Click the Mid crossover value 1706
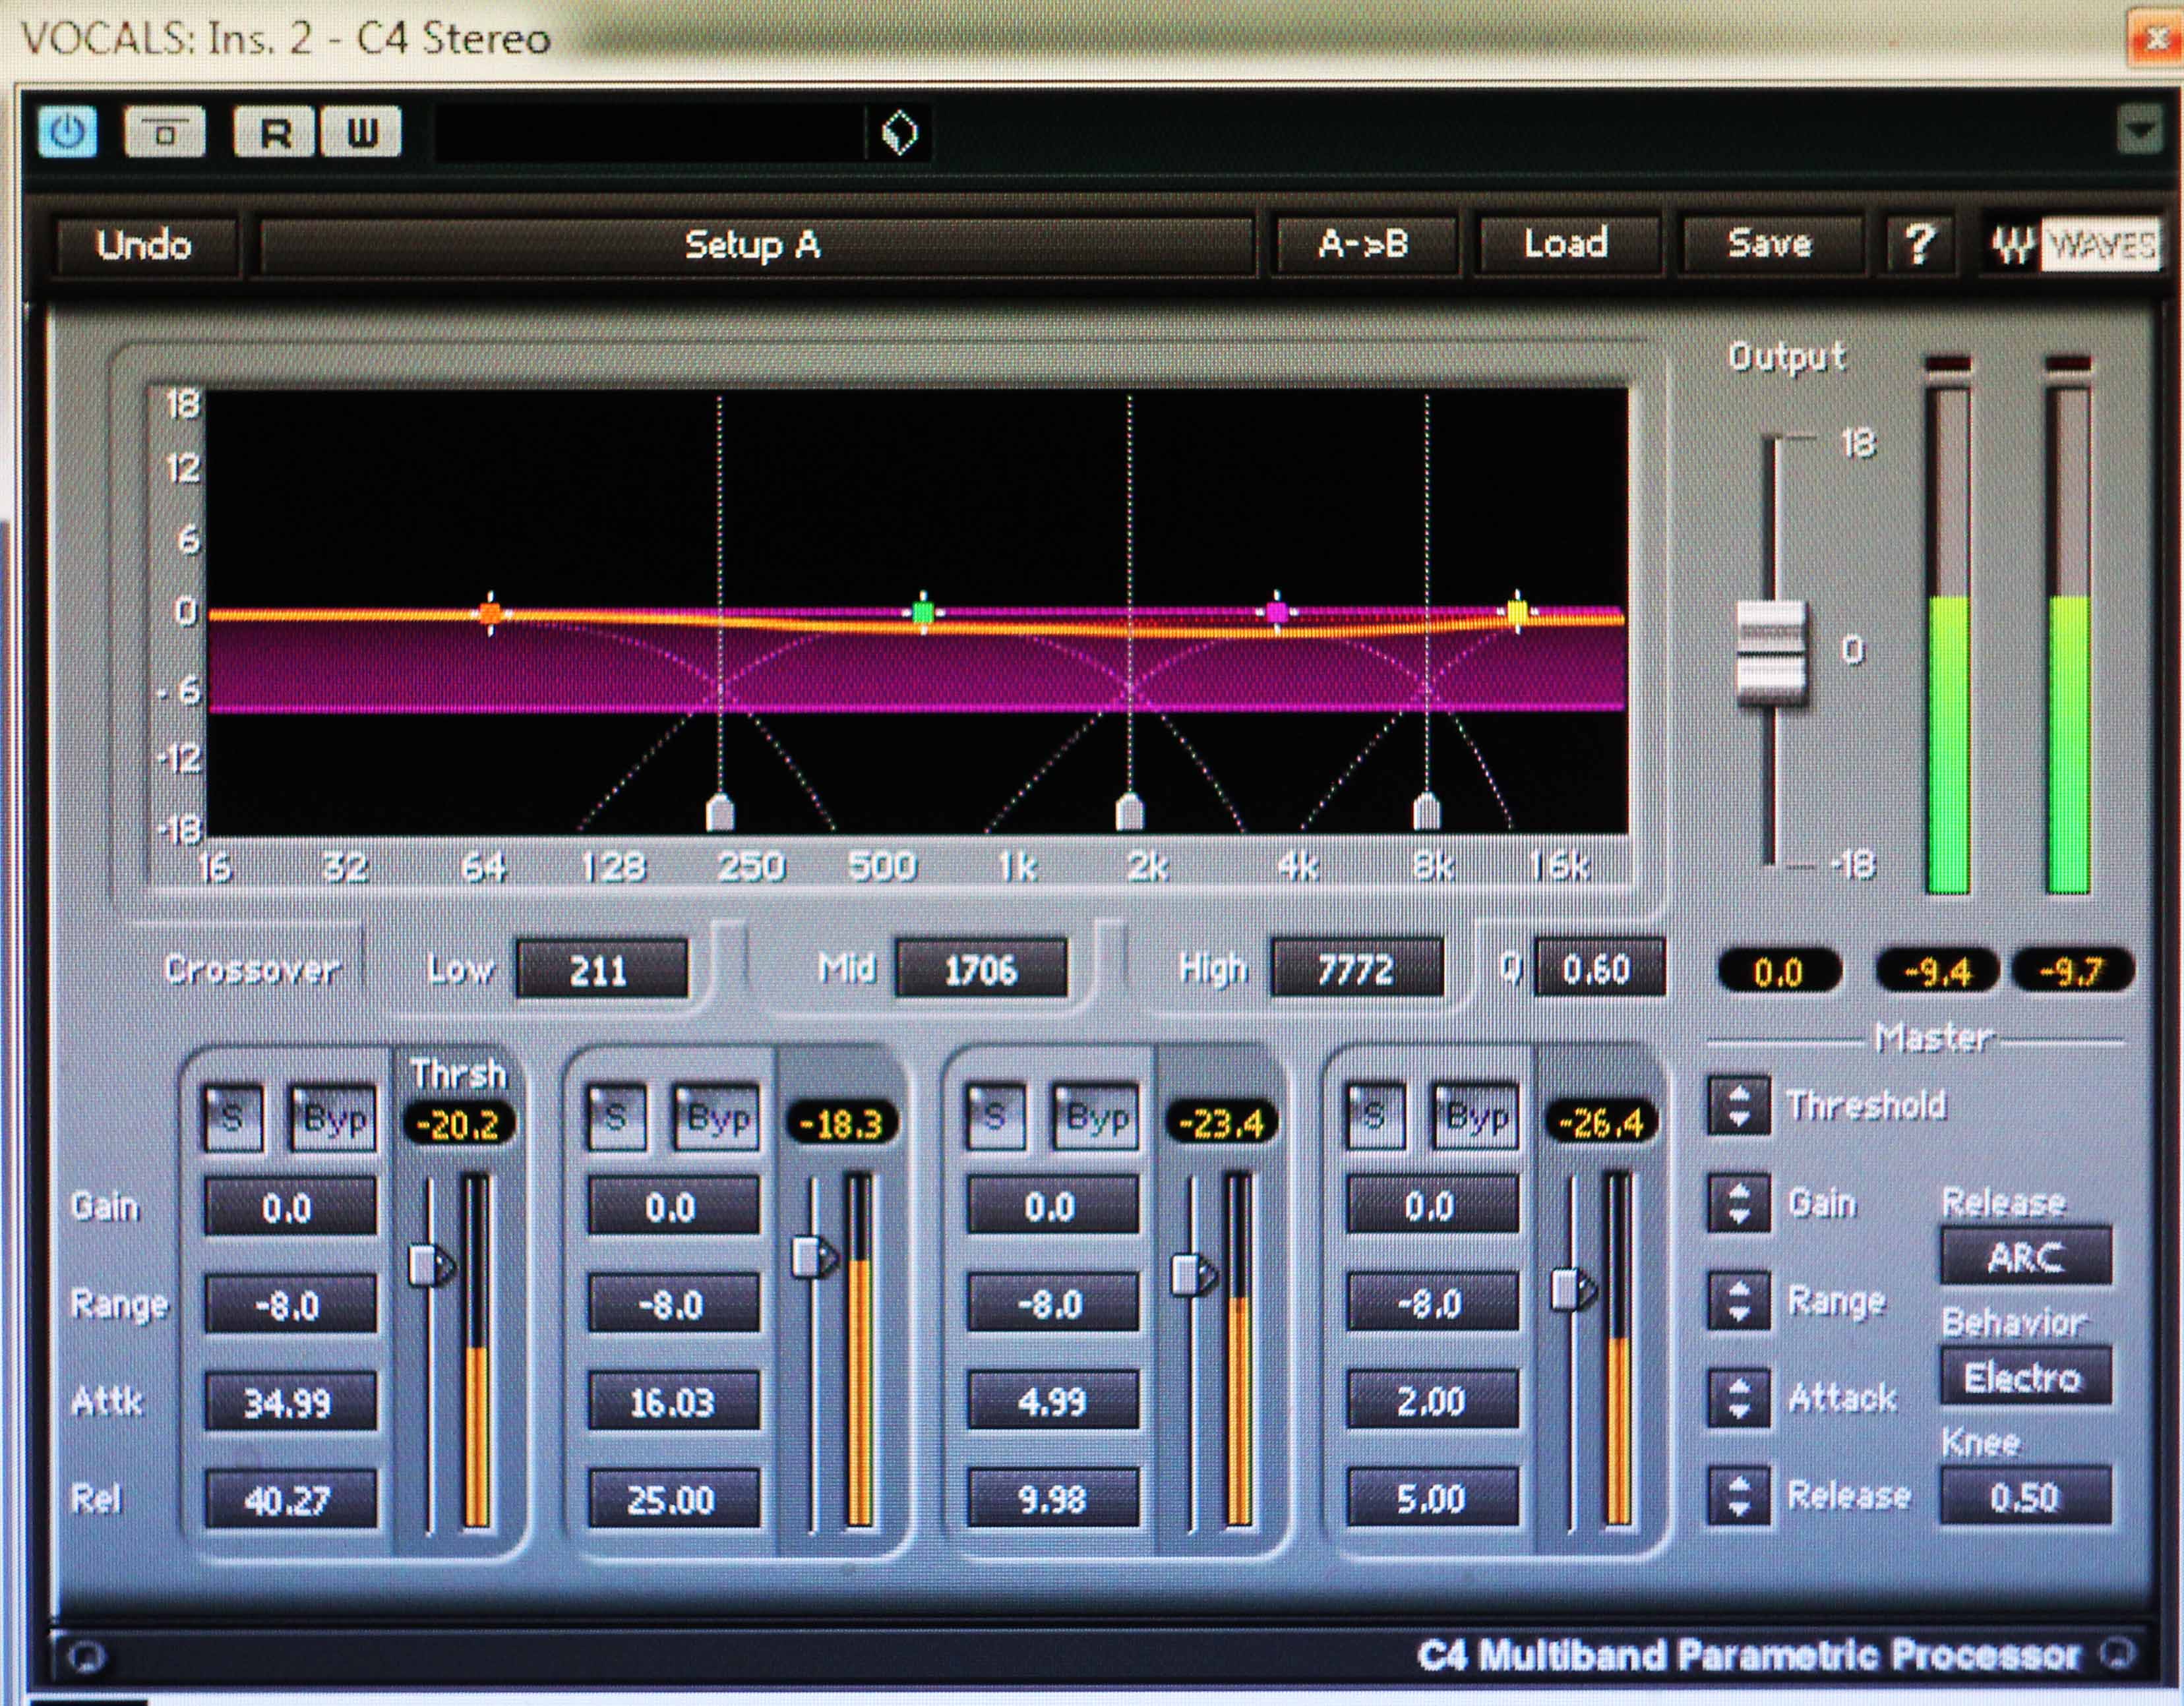 point(981,968)
